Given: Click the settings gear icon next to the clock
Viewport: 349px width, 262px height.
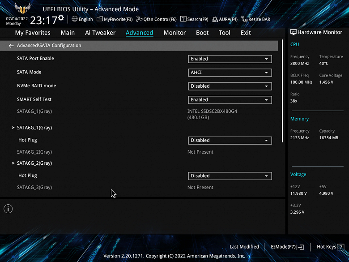Looking at the screenshot, I should click(61, 17).
